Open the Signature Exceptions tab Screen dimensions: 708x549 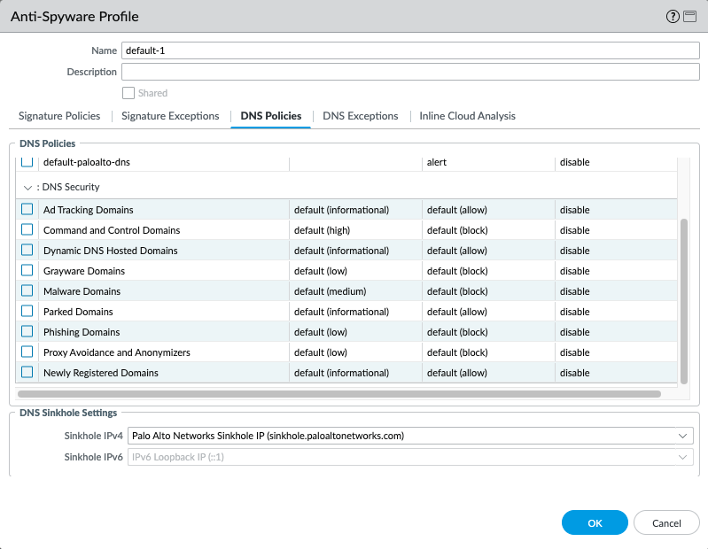[x=170, y=116]
